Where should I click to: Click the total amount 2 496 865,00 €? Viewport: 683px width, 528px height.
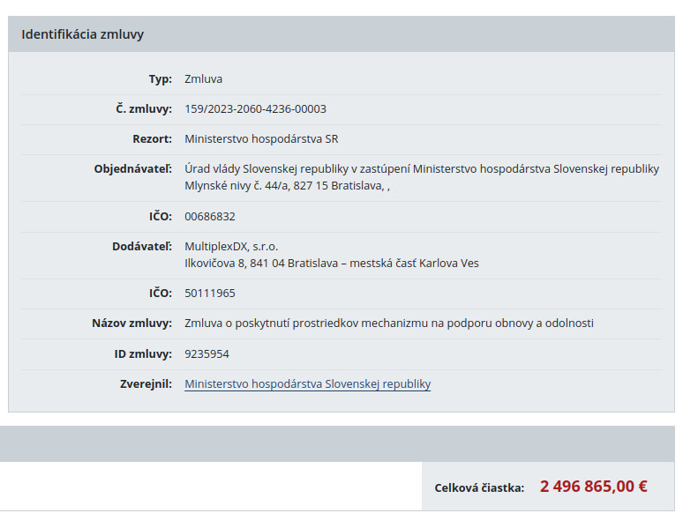593,487
